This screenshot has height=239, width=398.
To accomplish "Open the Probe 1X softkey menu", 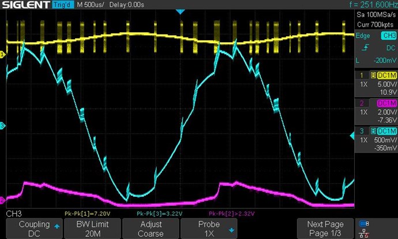I will [x=209, y=229].
